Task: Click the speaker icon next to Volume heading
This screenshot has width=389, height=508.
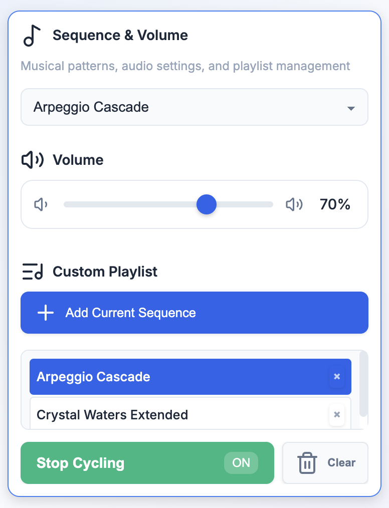Action: (x=33, y=160)
